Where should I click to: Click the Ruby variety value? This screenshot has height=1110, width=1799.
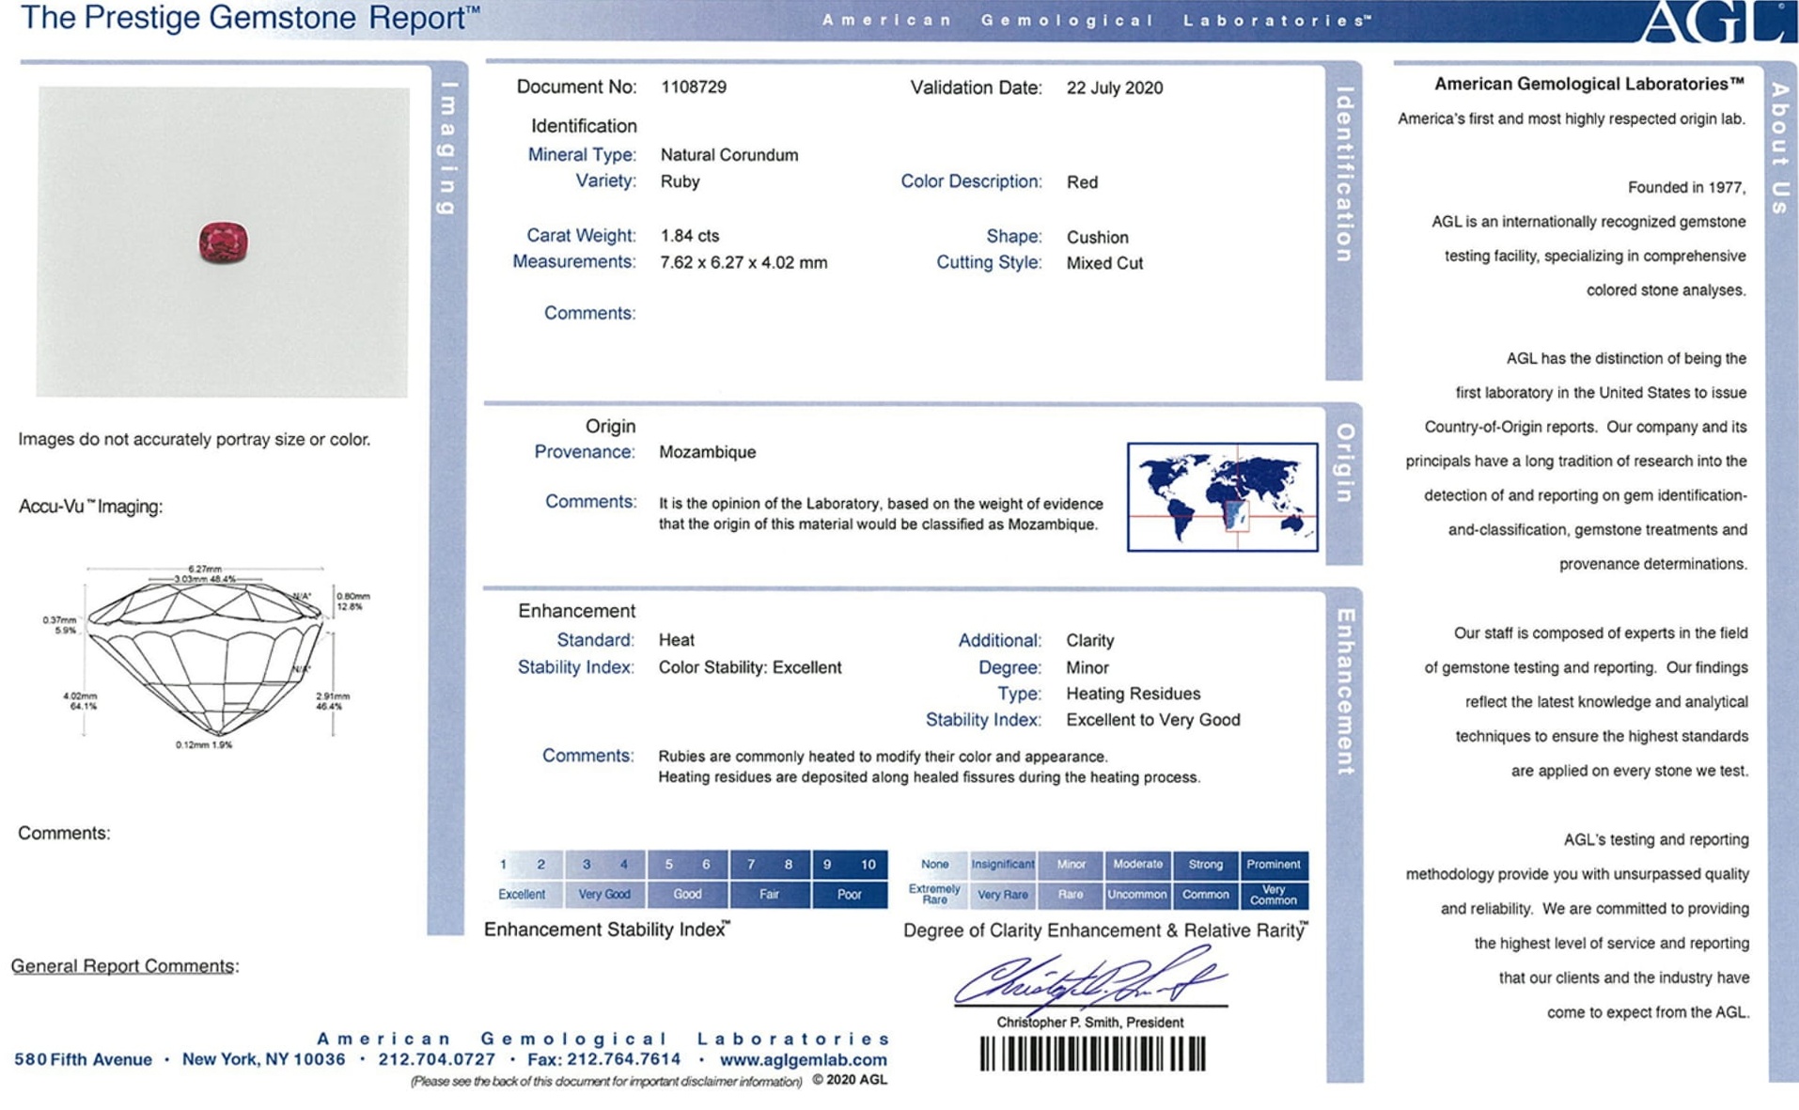click(680, 181)
